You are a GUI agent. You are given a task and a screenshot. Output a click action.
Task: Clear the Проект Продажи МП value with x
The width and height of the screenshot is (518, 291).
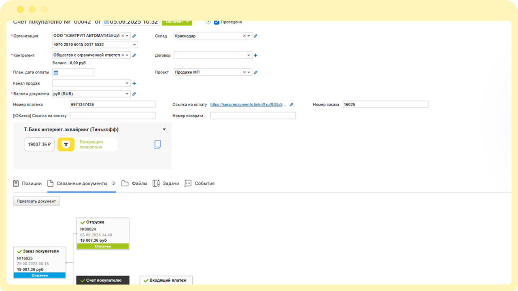pos(244,72)
